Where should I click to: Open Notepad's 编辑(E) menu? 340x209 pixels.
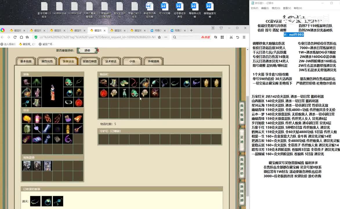click(x=265, y=8)
